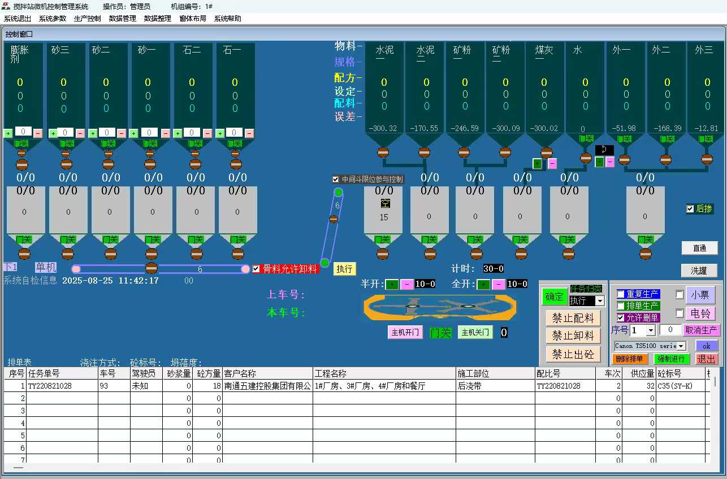Open the 任务归类 执行 dropdown
The image size is (727, 479).
[600, 301]
